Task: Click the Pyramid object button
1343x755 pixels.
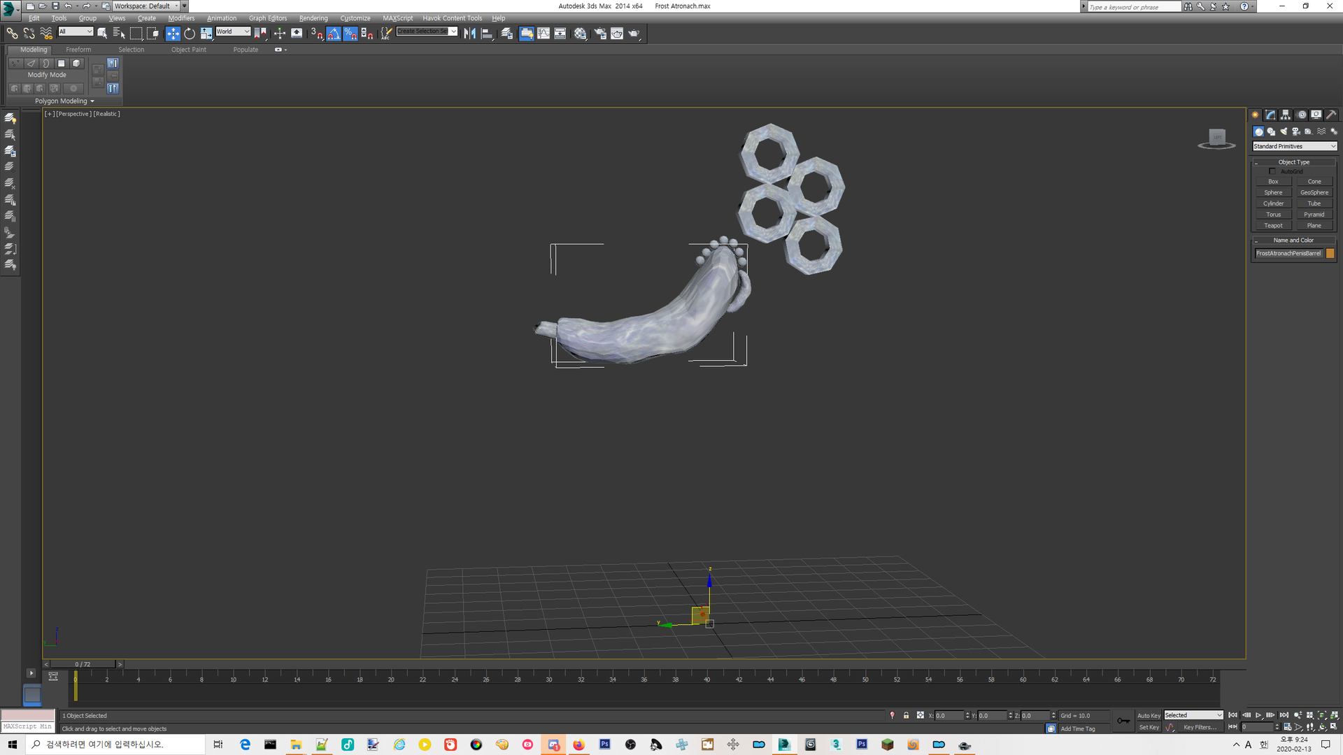Action: (1314, 215)
